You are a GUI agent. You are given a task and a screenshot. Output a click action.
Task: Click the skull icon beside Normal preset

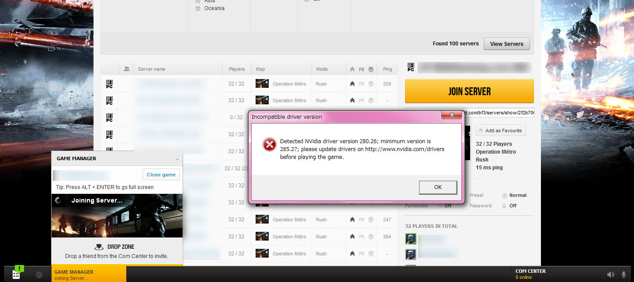click(x=505, y=196)
